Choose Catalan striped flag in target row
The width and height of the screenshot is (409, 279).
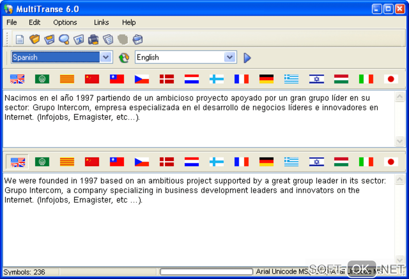[x=67, y=162]
